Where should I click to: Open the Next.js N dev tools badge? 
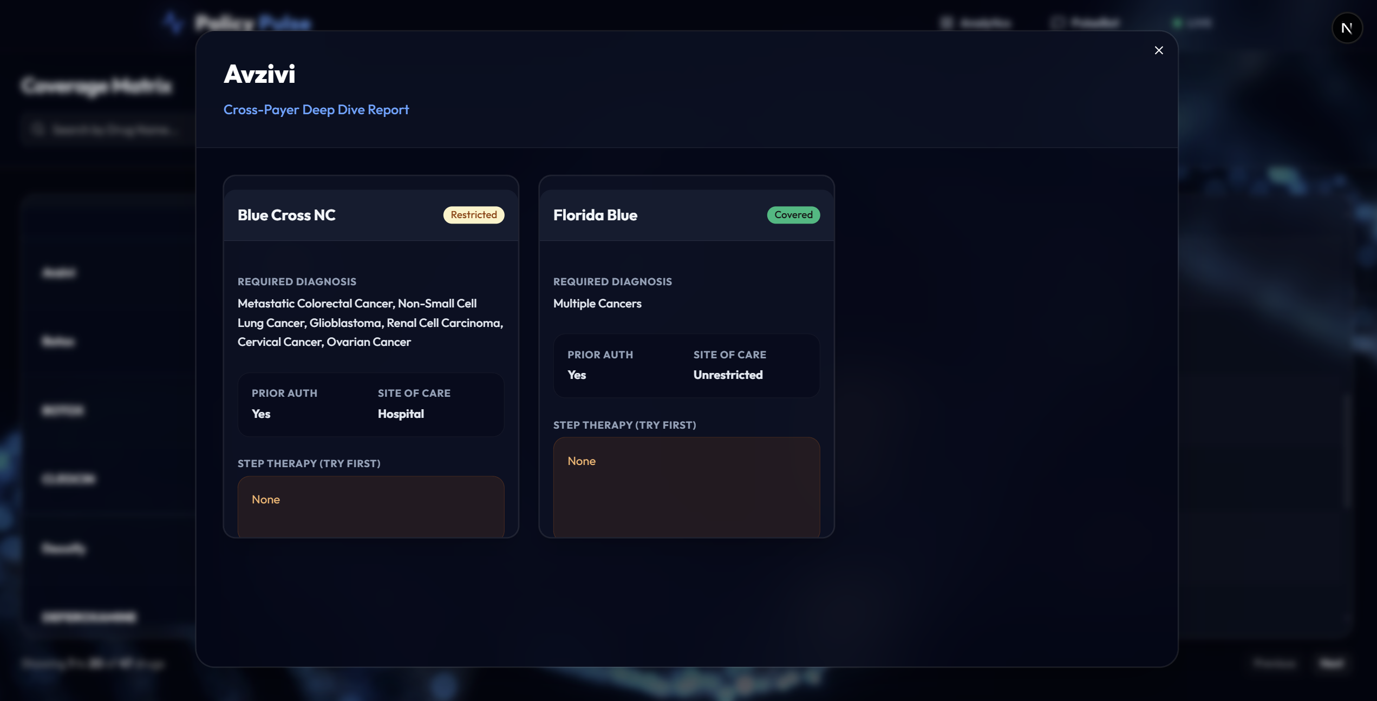coord(1347,28)
